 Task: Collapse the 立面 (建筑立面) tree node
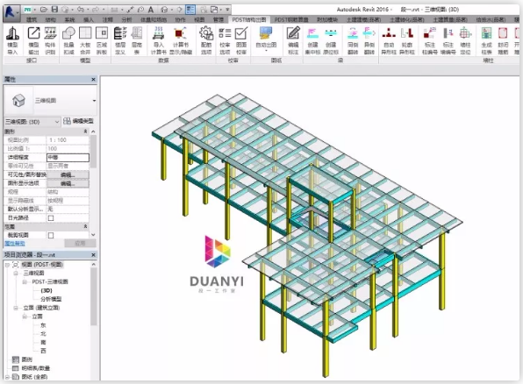click(16, 308)
